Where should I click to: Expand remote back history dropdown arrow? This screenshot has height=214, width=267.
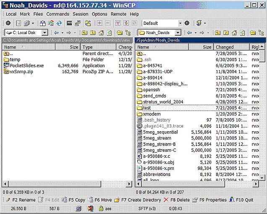(196, 32)
